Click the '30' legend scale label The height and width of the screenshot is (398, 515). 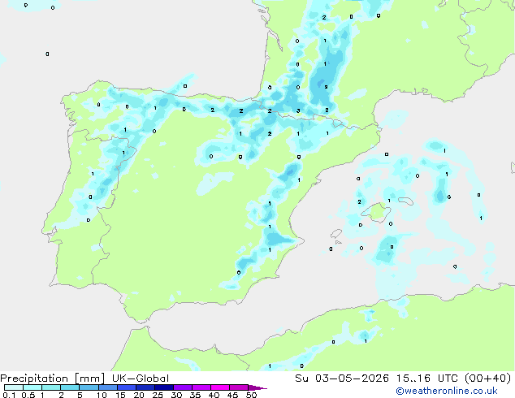coord(176,395)
